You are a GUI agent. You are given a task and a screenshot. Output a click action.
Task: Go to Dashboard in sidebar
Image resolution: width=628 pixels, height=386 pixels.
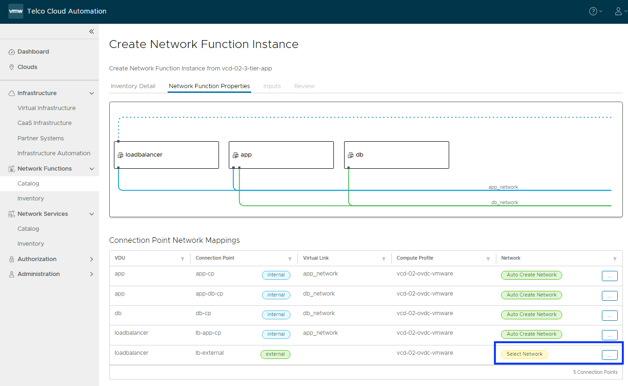(33, 52)
